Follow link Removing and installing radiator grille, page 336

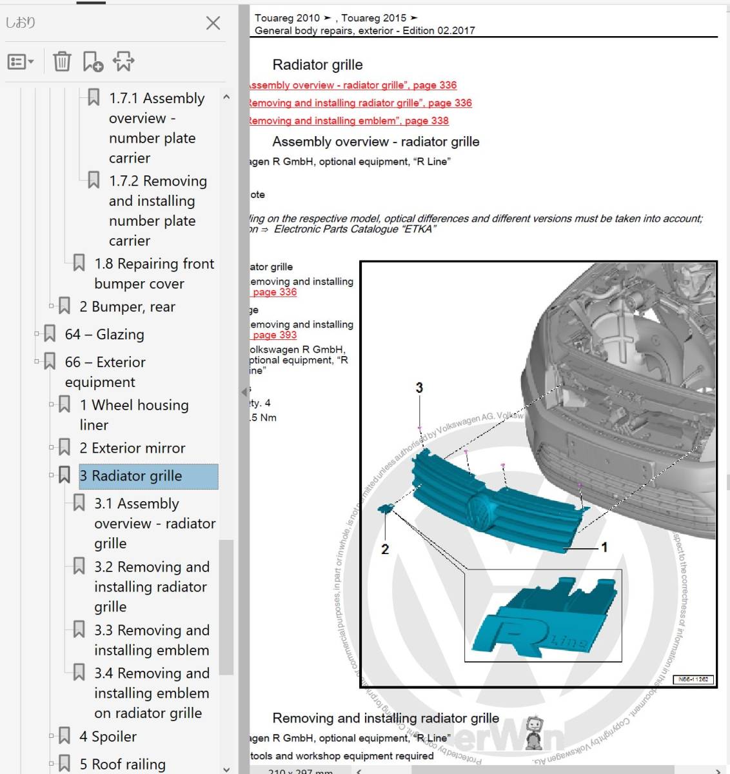(x=360, y=103)
